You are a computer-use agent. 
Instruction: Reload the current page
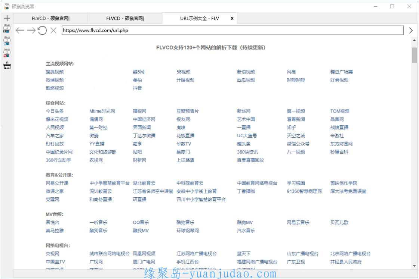click(42, 31)
